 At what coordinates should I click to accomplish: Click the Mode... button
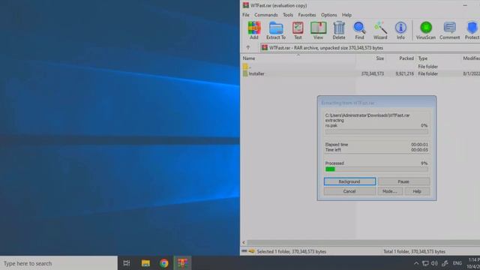(390, 191)
